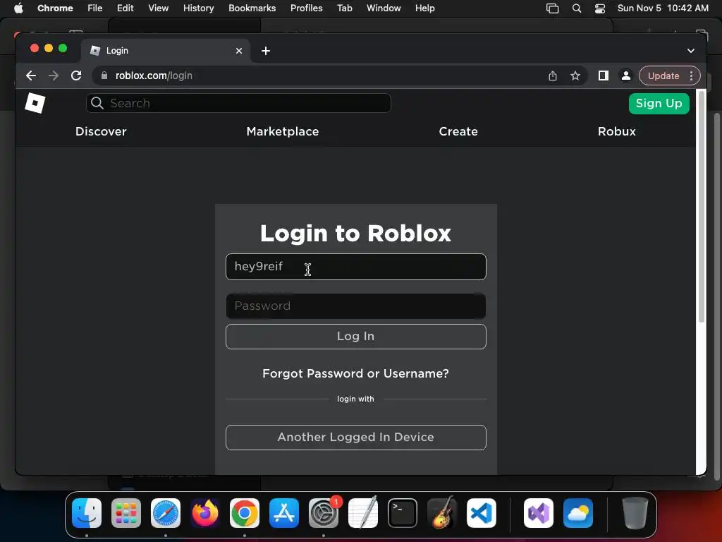This screenshot has height=542, width=722.
Task: Open Visual Studio purple icon in Dock
Action: [x=538, y=513]
